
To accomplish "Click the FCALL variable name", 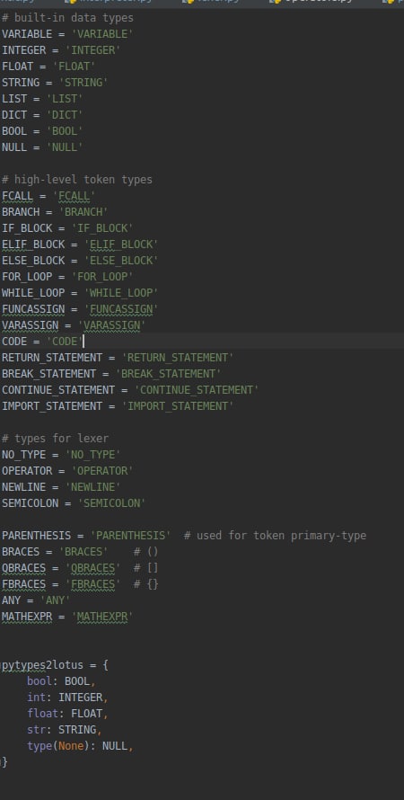I will 17,196.
